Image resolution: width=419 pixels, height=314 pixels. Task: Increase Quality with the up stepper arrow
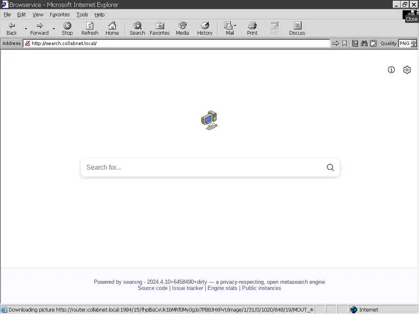[x=414, y=41]
